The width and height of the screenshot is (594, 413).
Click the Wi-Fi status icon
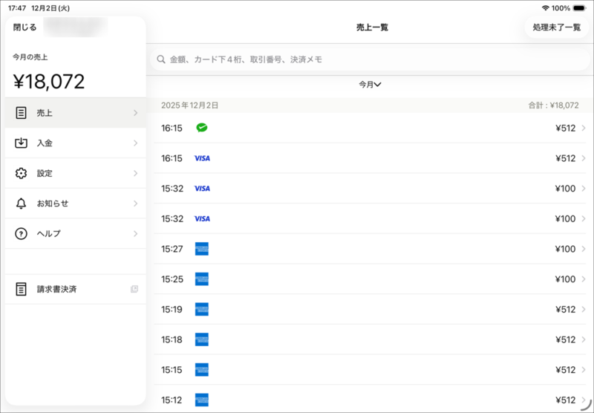[x=546, y=8]
